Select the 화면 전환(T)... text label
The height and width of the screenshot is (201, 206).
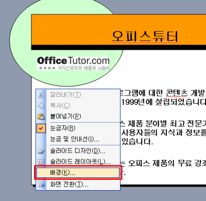[69, 185]
